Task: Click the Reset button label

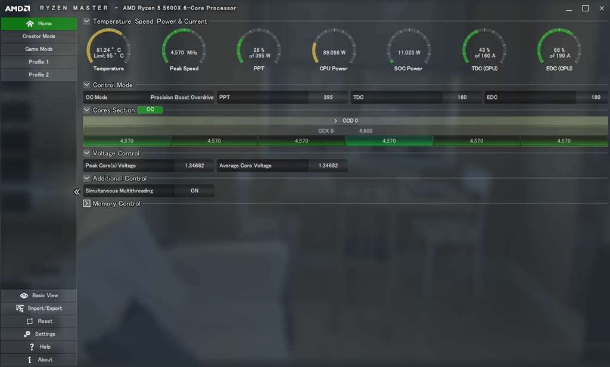Action: [x=45, y=321]
